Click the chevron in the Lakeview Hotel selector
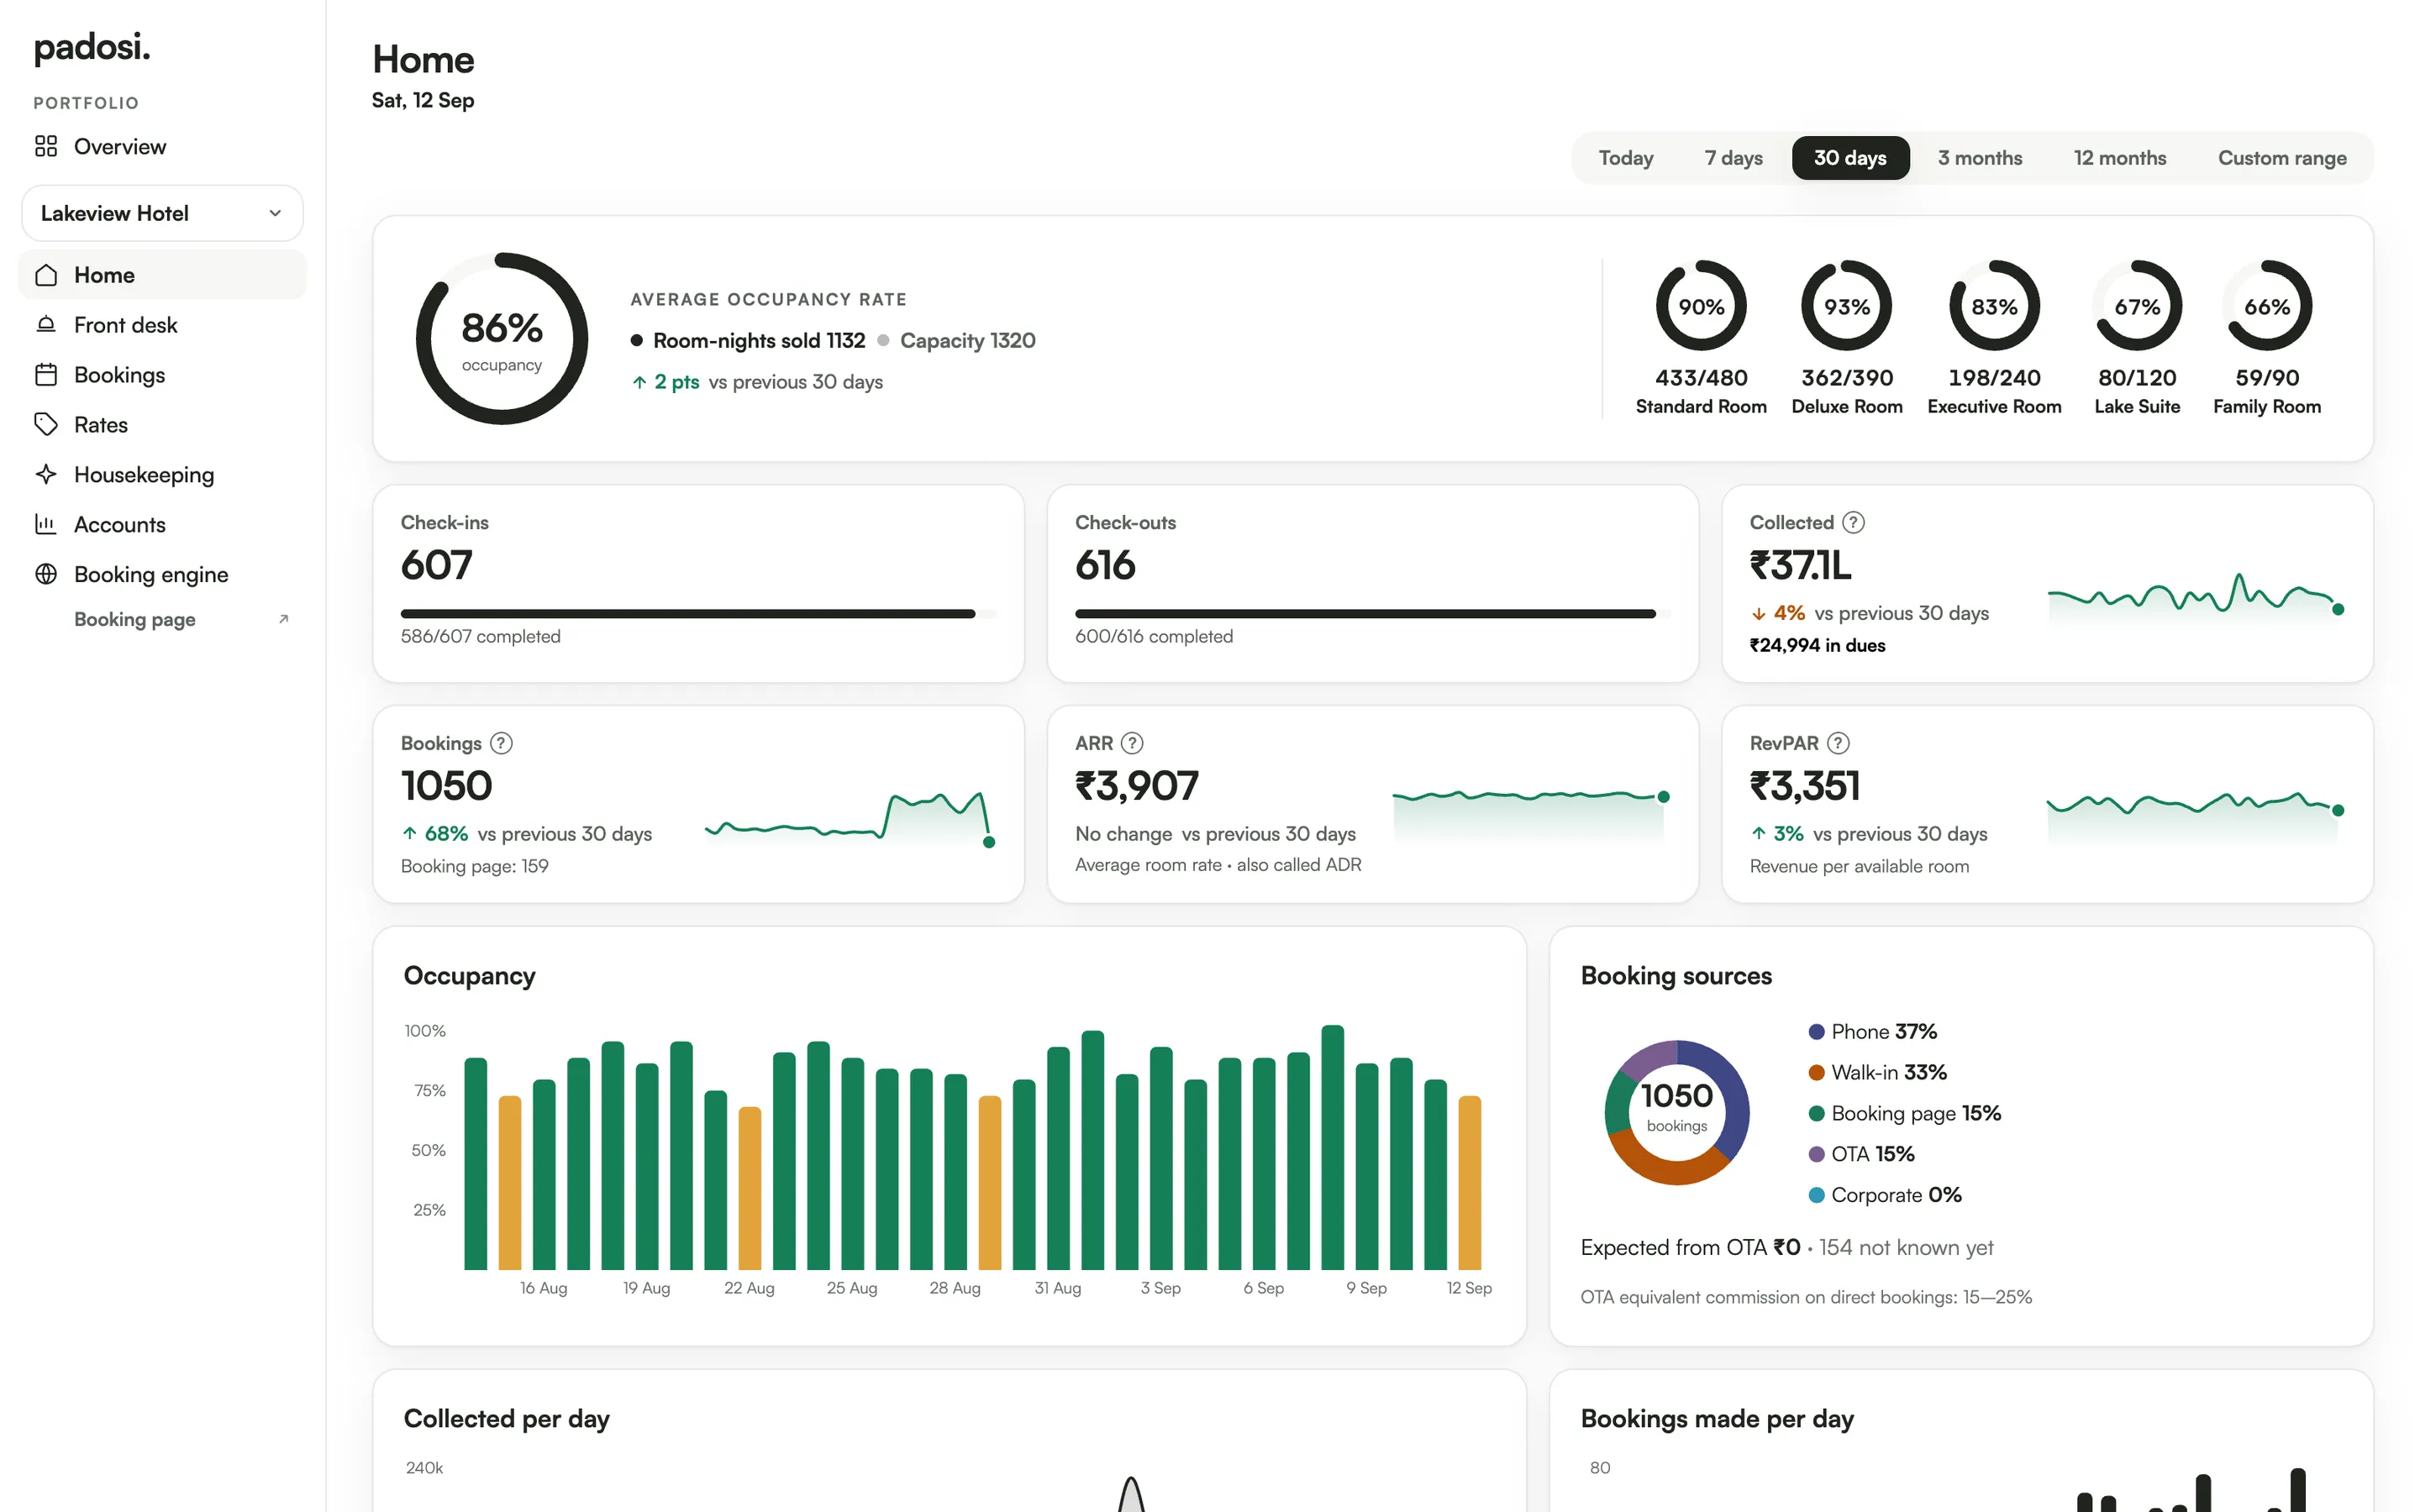The width and height of the screenshot is (2420, 1512). (x=275, y=213)
